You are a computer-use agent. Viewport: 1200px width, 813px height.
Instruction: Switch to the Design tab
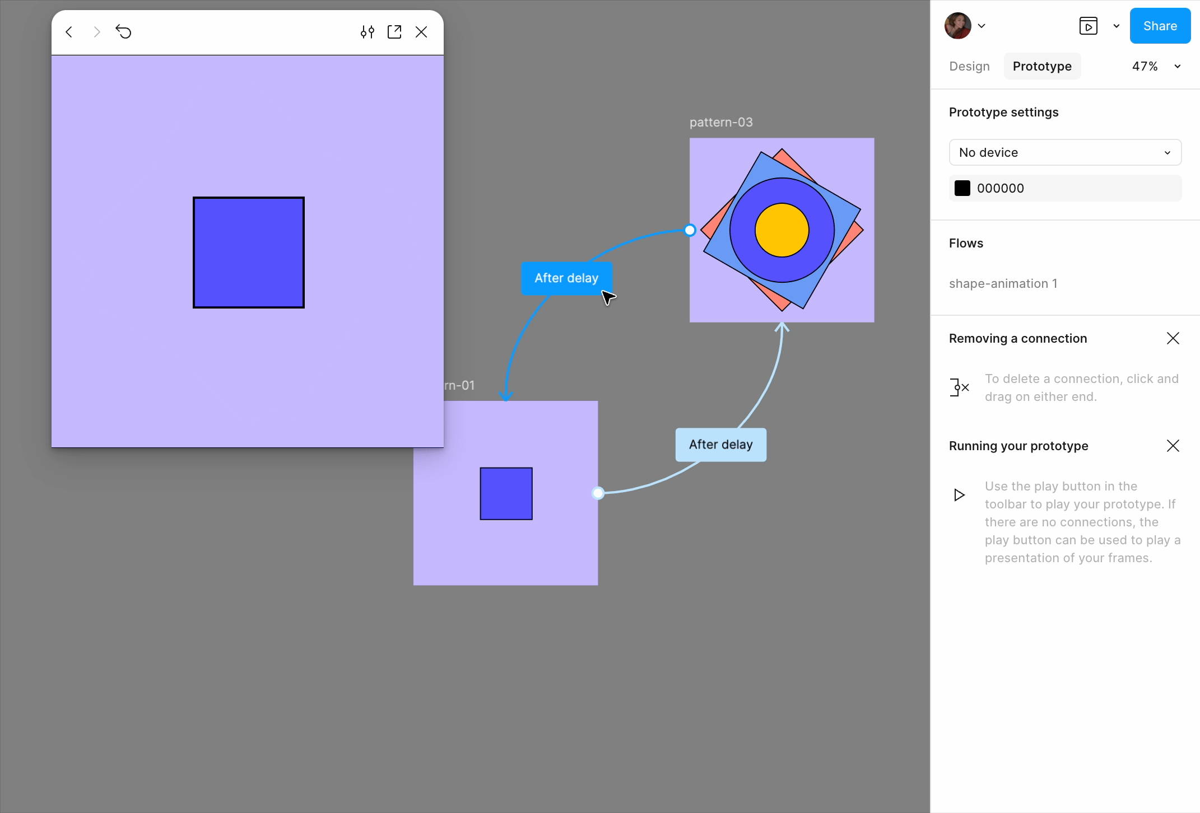969,66
